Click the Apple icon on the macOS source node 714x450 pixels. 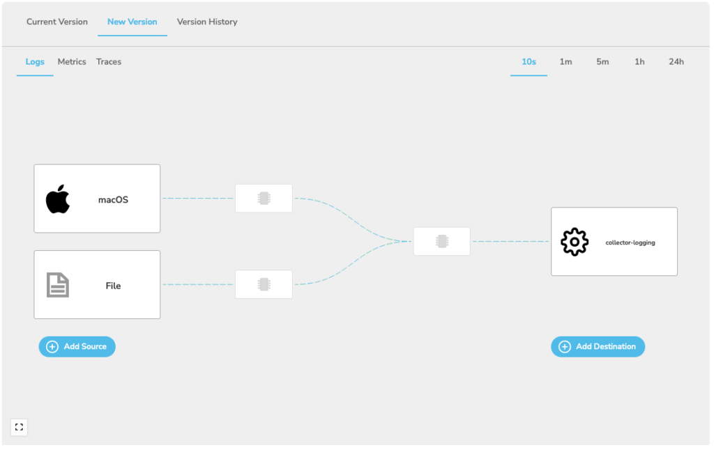(x=59, y=198)
